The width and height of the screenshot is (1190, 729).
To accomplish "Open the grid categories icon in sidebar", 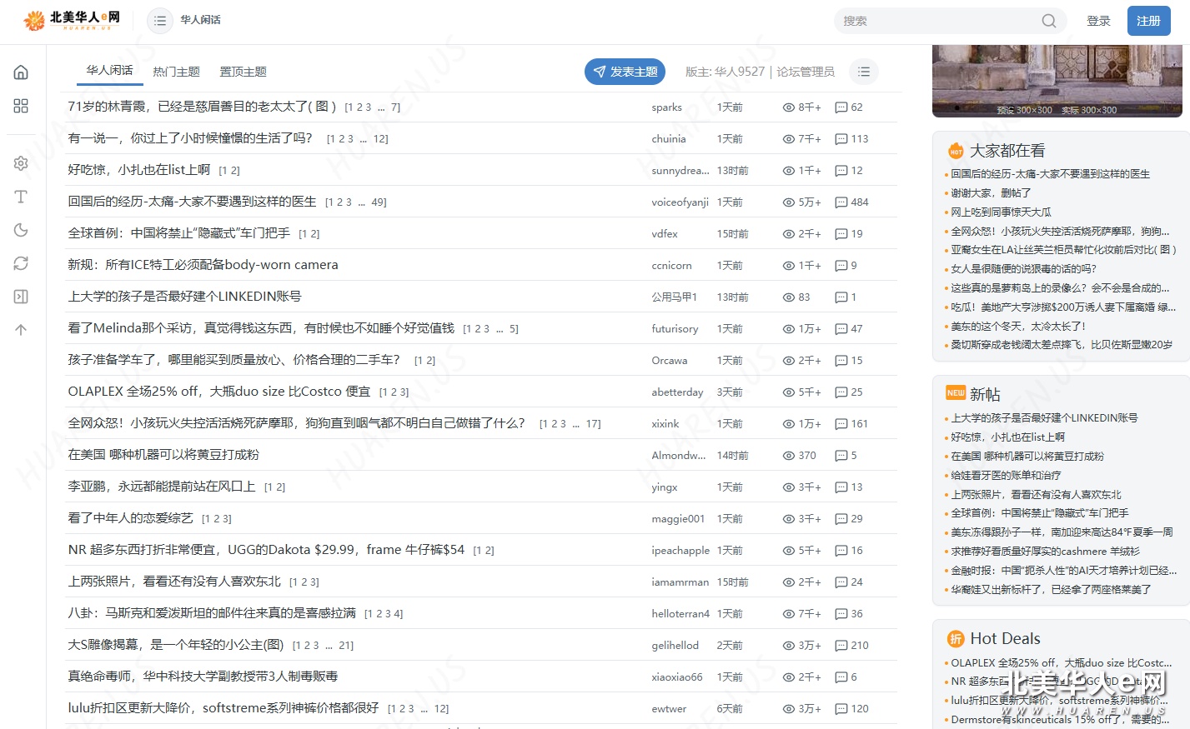I will (x=21, y=106).
